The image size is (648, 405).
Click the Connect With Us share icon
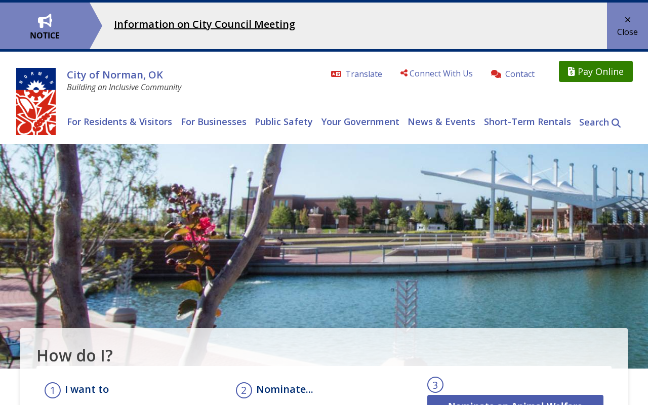(404, 73)
